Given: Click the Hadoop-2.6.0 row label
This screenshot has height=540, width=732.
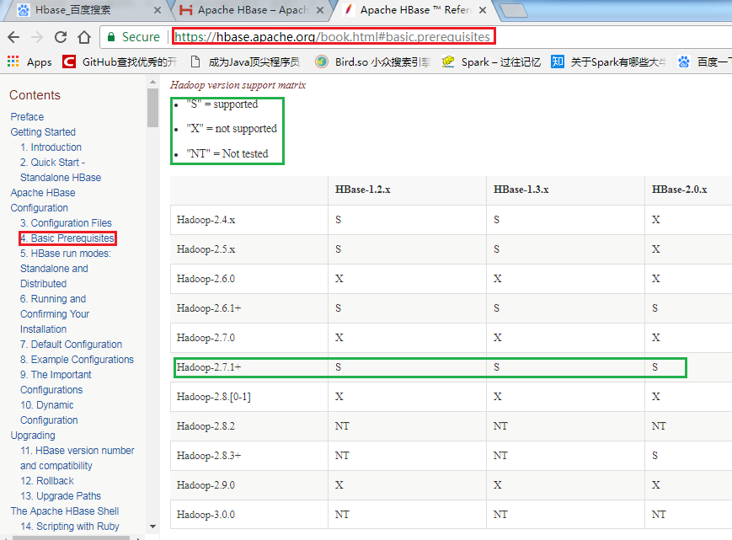Looking at the screenshot, I should coord(206,279).
